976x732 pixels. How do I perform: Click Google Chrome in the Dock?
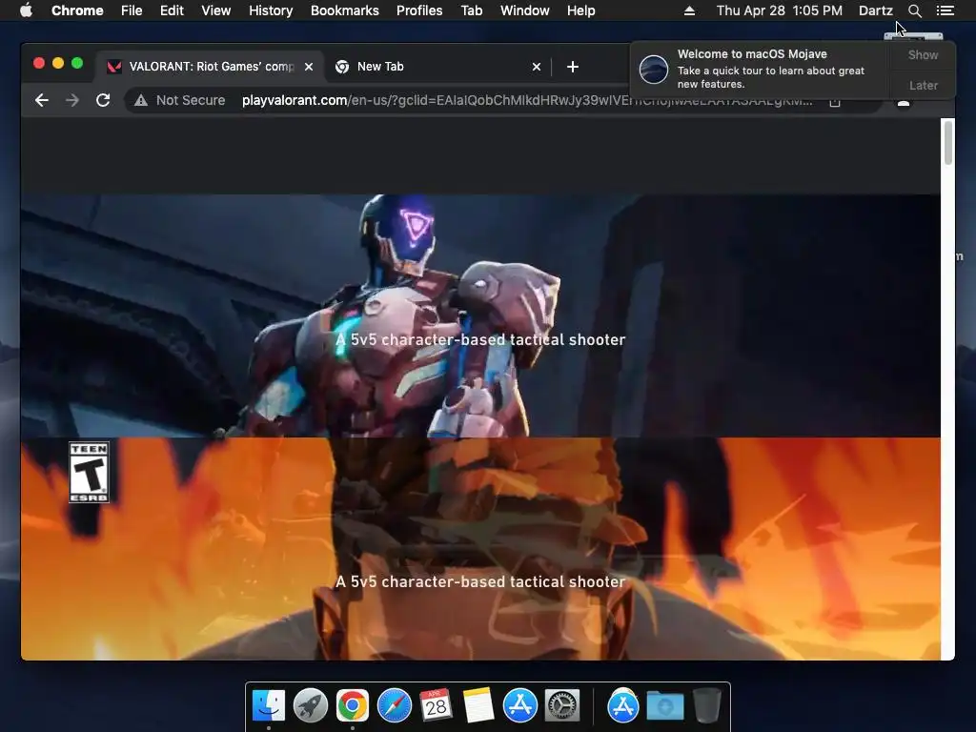pyautogui.click(x=353, y=706)
